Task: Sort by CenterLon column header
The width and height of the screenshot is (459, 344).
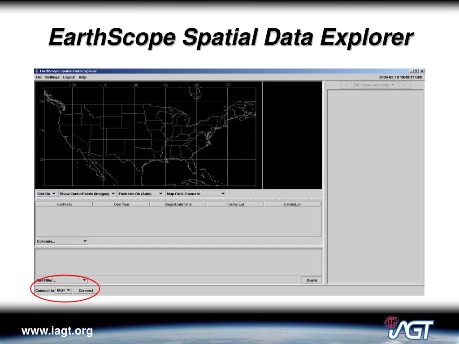Action: coord(293,204)
